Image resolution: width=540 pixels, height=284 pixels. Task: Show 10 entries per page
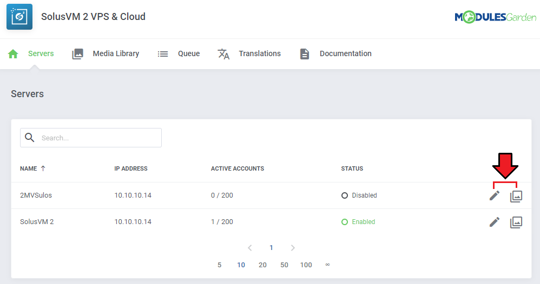click(241, 265)
